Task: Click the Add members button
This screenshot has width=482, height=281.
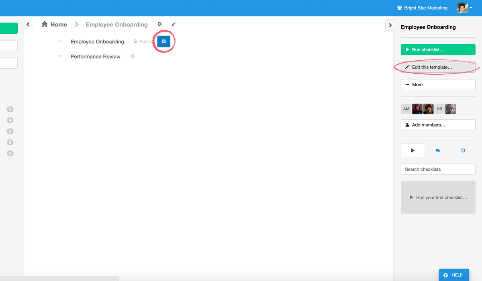Action: pos(438,125)
